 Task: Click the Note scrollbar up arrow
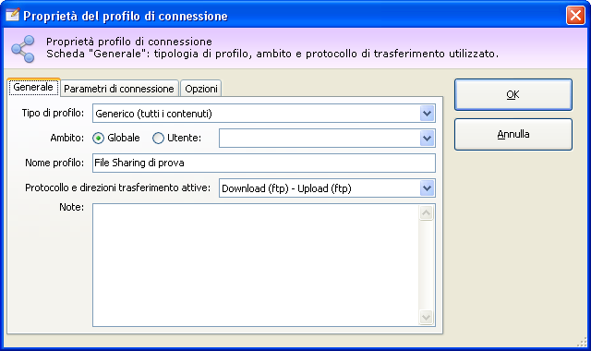[427, 213]
